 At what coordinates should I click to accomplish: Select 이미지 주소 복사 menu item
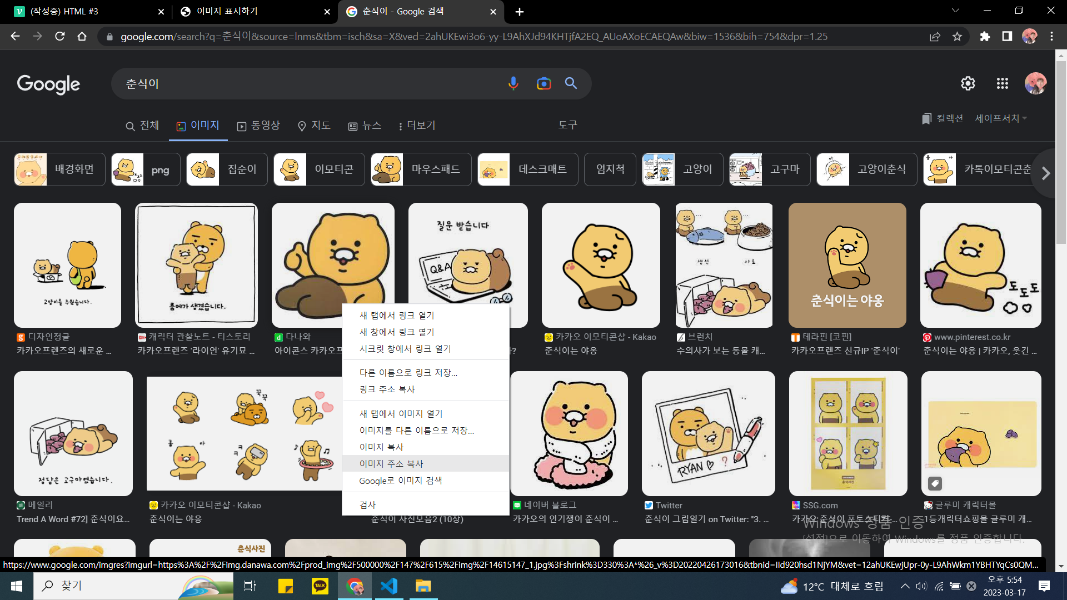tap(391, 463)
